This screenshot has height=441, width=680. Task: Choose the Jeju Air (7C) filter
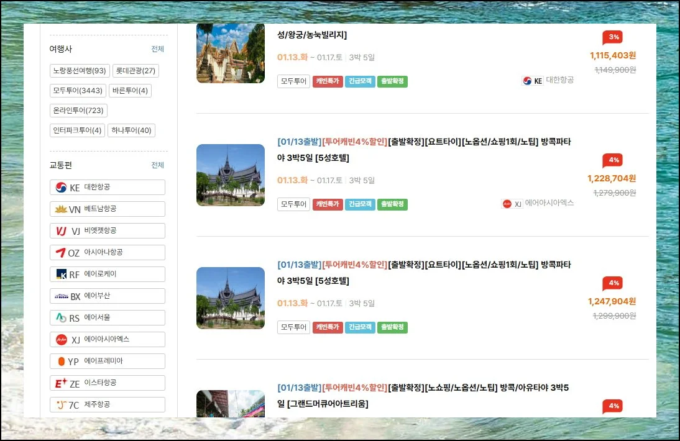tap(107, 405)
